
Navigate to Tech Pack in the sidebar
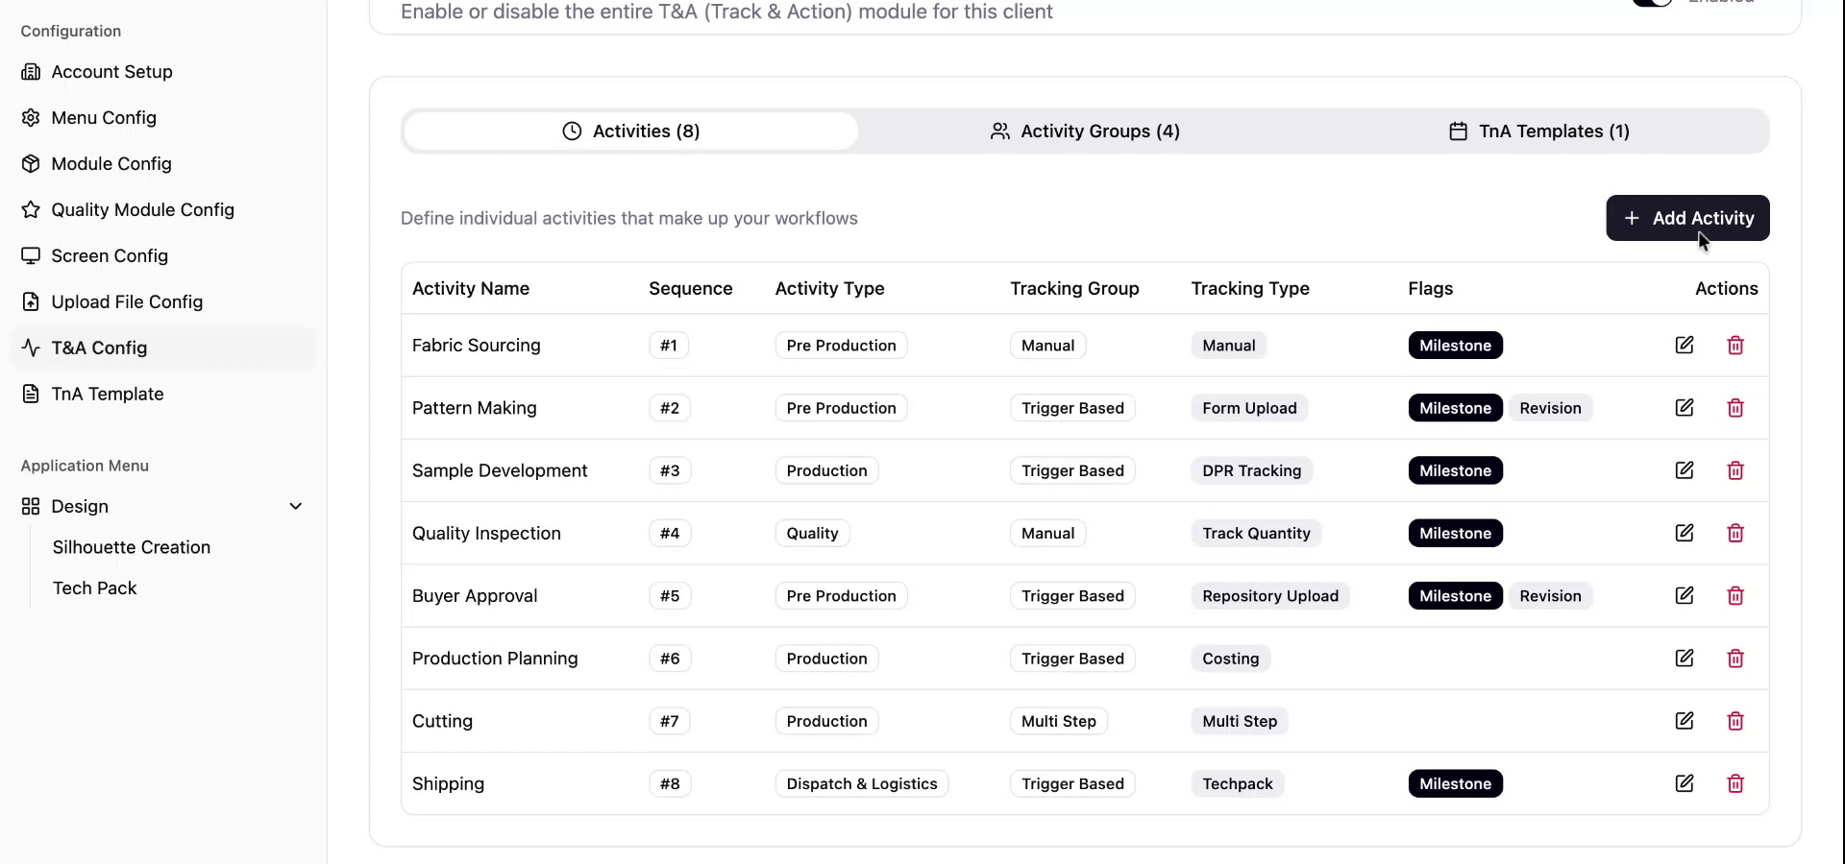[94, 588]
